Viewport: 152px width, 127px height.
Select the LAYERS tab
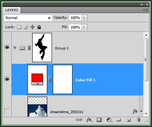click(12, 10)
